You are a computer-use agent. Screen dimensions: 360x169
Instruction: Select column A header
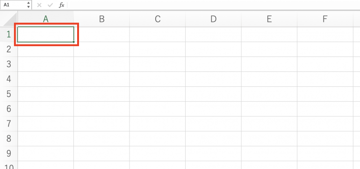click(46, 19)
